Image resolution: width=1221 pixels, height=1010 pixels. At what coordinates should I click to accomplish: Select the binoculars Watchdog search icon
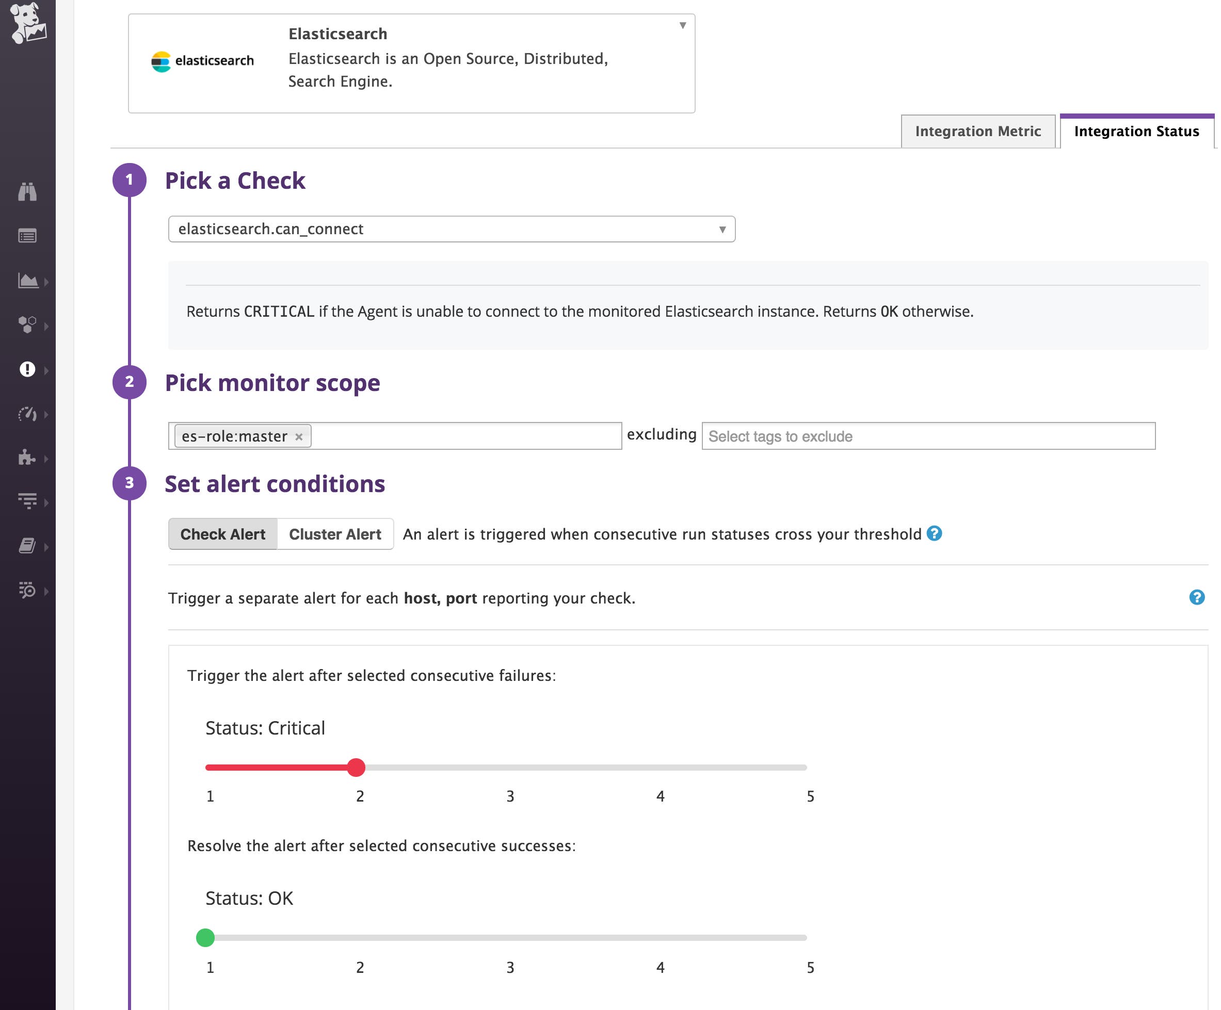coord(28,192)
